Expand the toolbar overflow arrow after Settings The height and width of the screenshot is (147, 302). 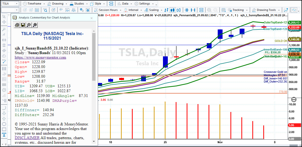pos(156,4)
